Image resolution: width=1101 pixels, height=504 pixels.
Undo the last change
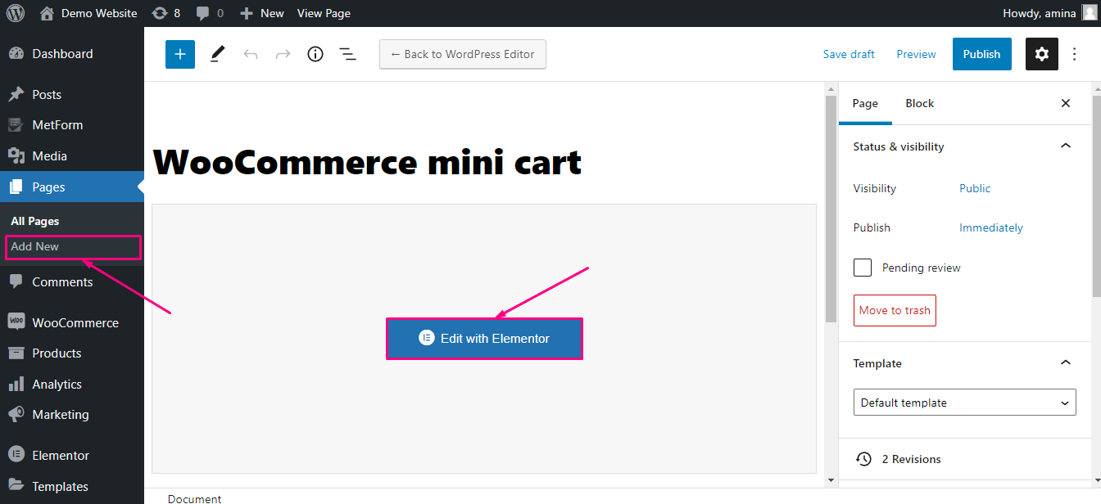coord(251,54)
